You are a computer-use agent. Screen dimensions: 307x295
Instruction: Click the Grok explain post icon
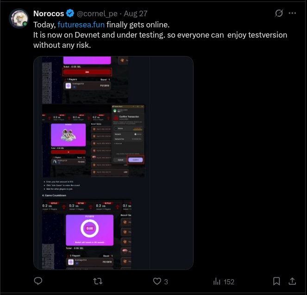click(x=279, y=13)
